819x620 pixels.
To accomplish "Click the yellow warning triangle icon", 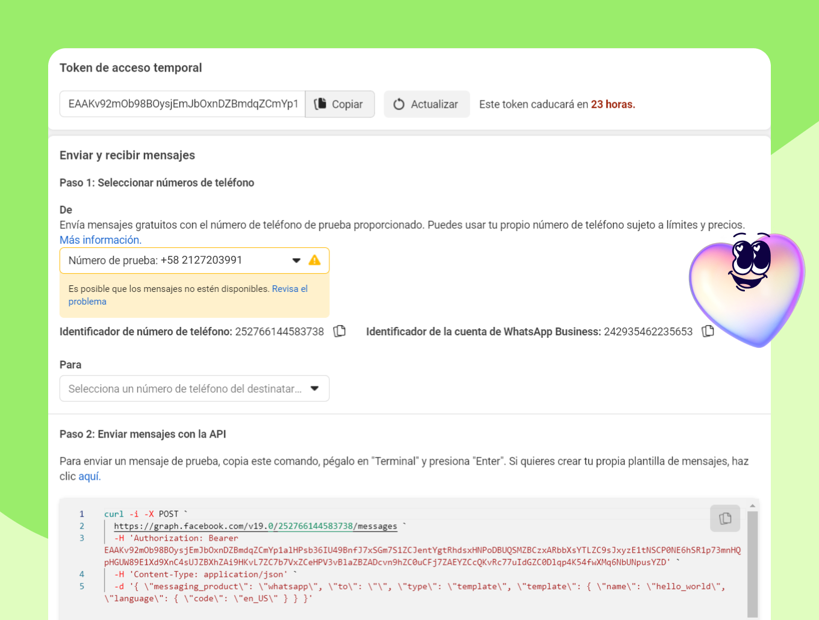I will 314,260.
